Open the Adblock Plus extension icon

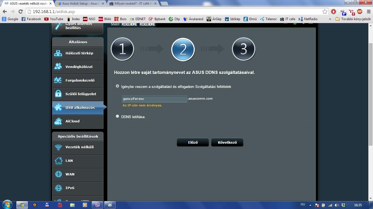coord(360,12)
